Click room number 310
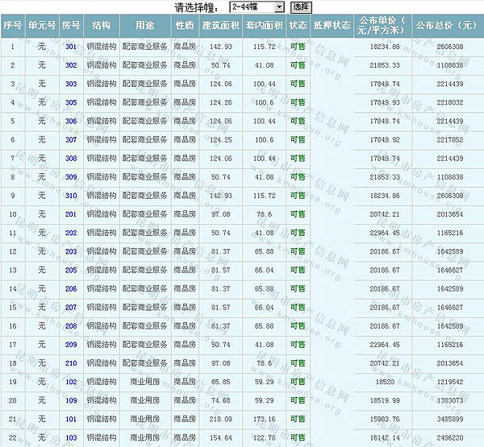 click(x=71, y=195)
